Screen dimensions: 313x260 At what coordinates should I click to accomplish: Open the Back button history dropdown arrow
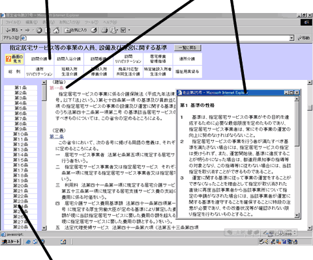coord(22,30)
